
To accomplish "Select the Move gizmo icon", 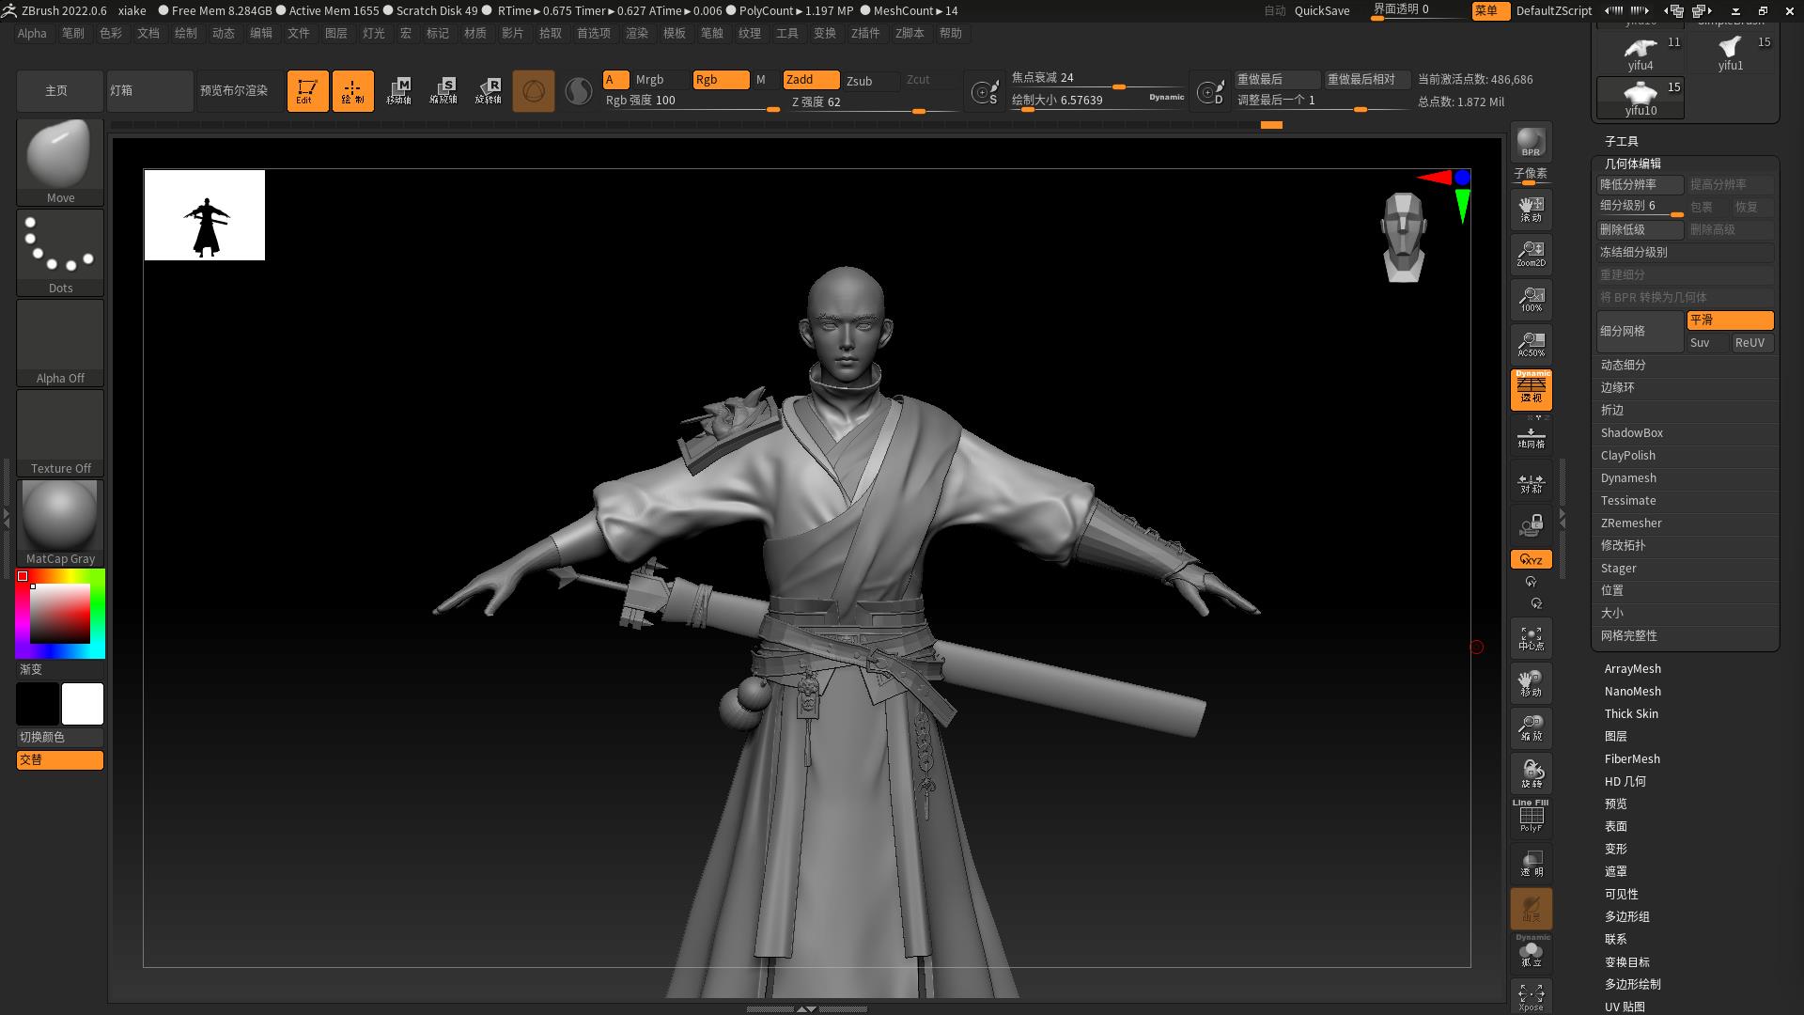I will [398, 91].
